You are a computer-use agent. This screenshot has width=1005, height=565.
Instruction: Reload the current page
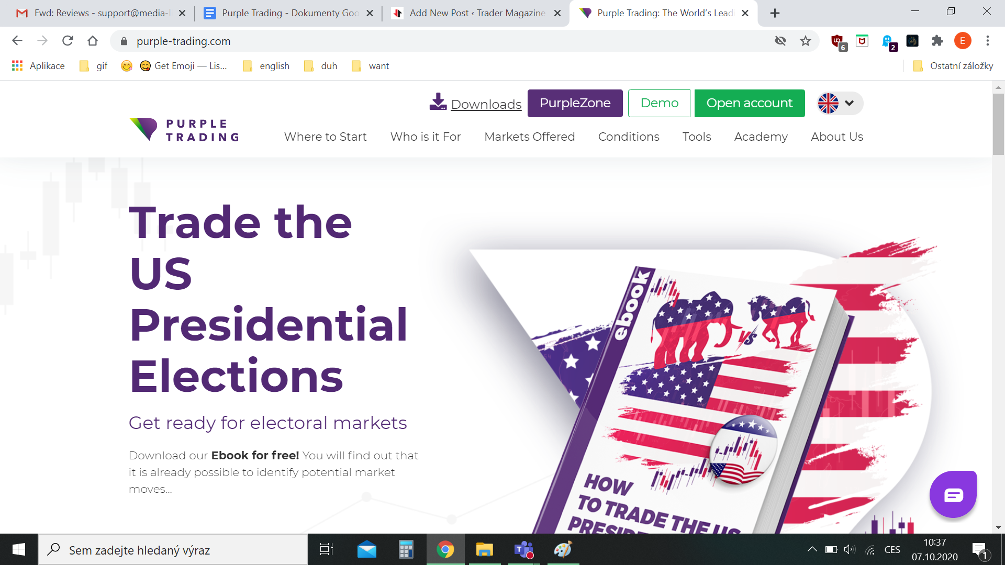coord(68,41)
